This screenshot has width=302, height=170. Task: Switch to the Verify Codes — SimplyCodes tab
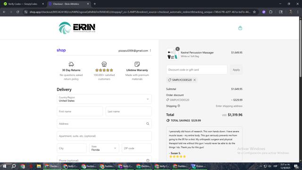click(x=23, y=4)
